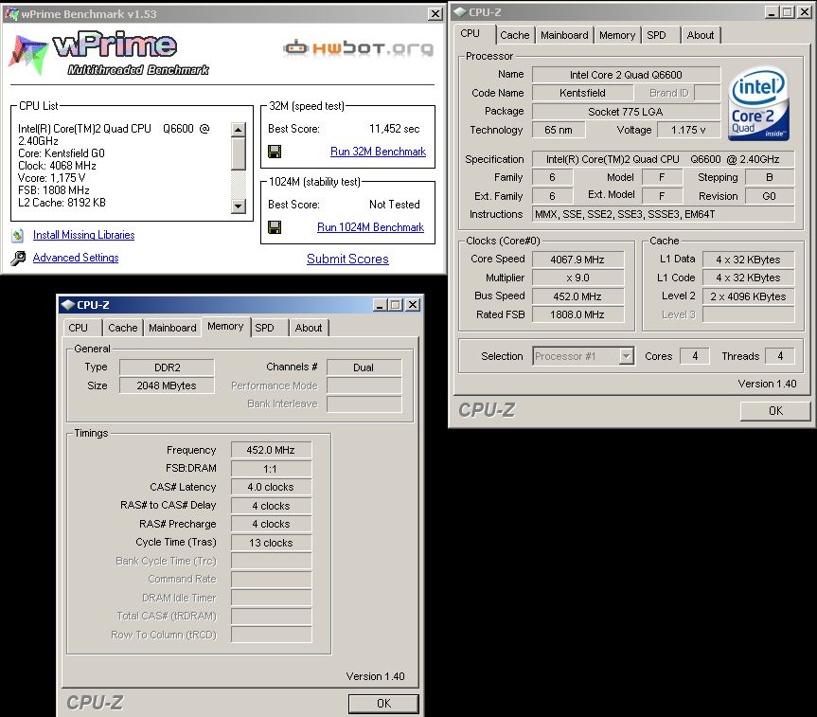Click the Threads count field showing 4
Image resolution: width=817 pixels, height=717 pixels.
click(x=780, y=356)
